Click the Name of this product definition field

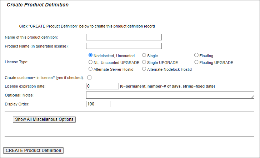[124, 37]
